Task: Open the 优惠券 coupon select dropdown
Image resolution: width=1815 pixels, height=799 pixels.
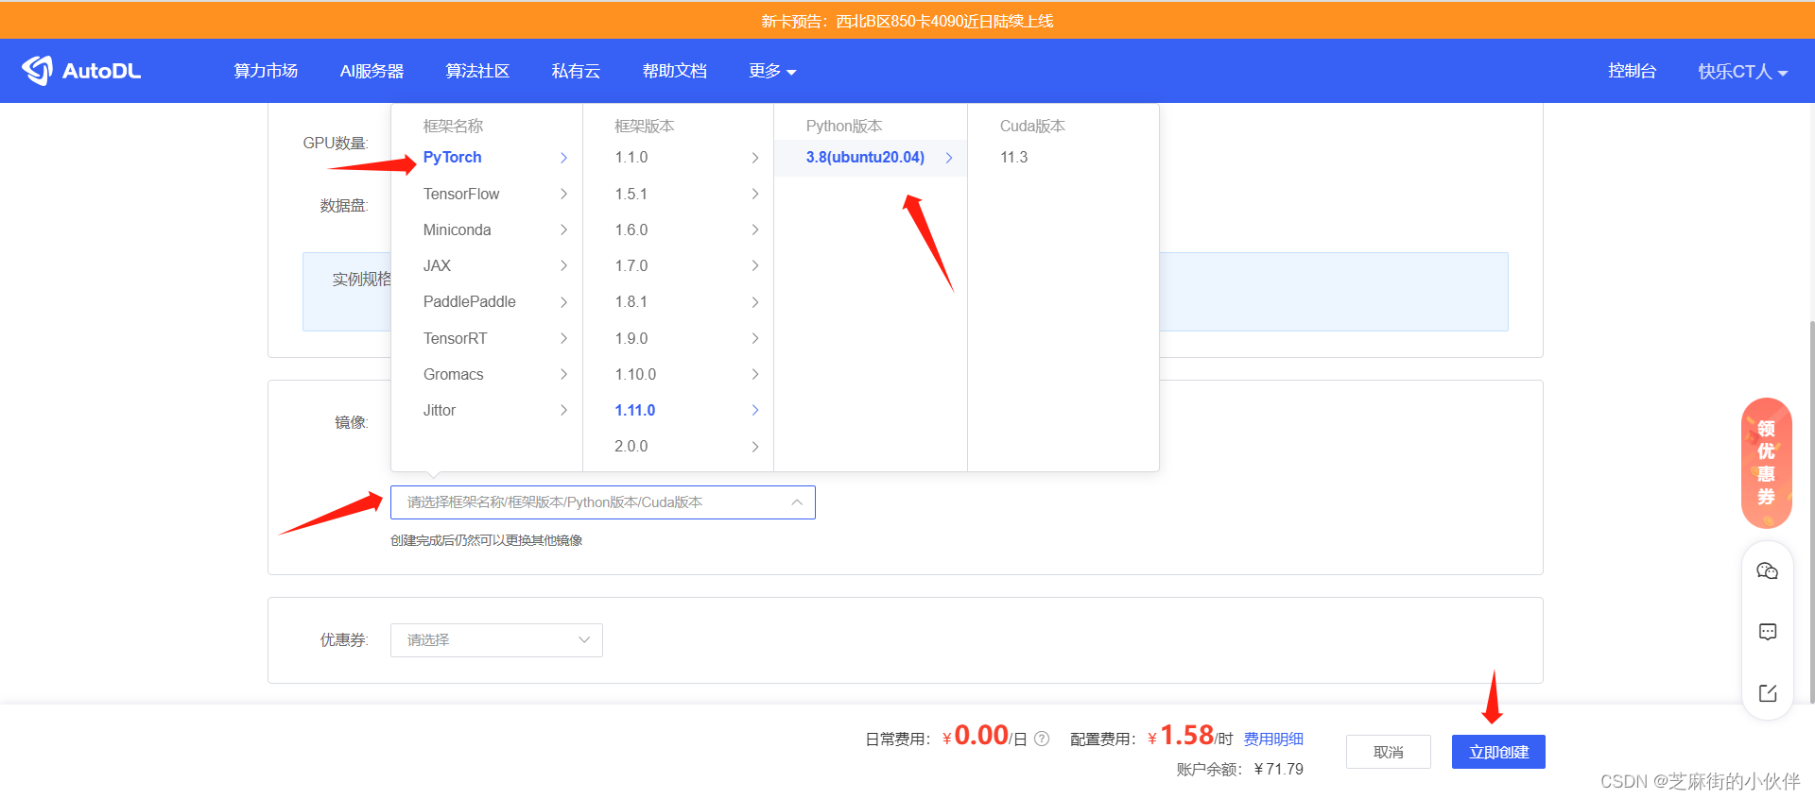Action: coord(496,640)
